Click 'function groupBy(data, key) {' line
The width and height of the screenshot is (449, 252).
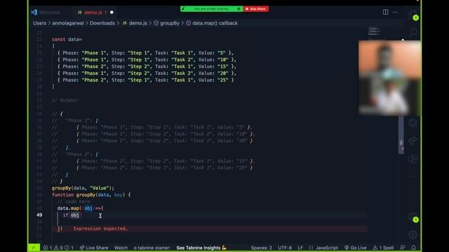click(91, 195)
